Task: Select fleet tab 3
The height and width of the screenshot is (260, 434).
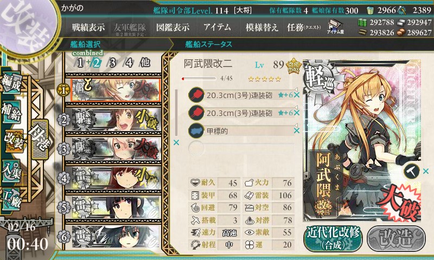Action: click(x=112, y=63)
